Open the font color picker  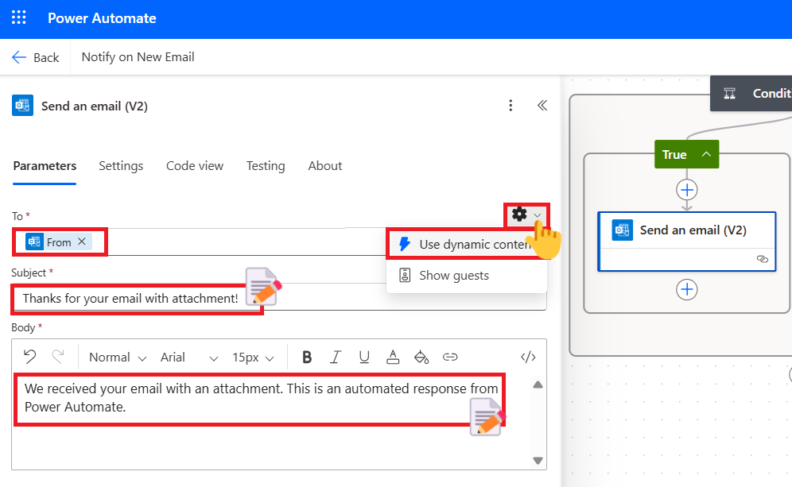pos(392,358)
